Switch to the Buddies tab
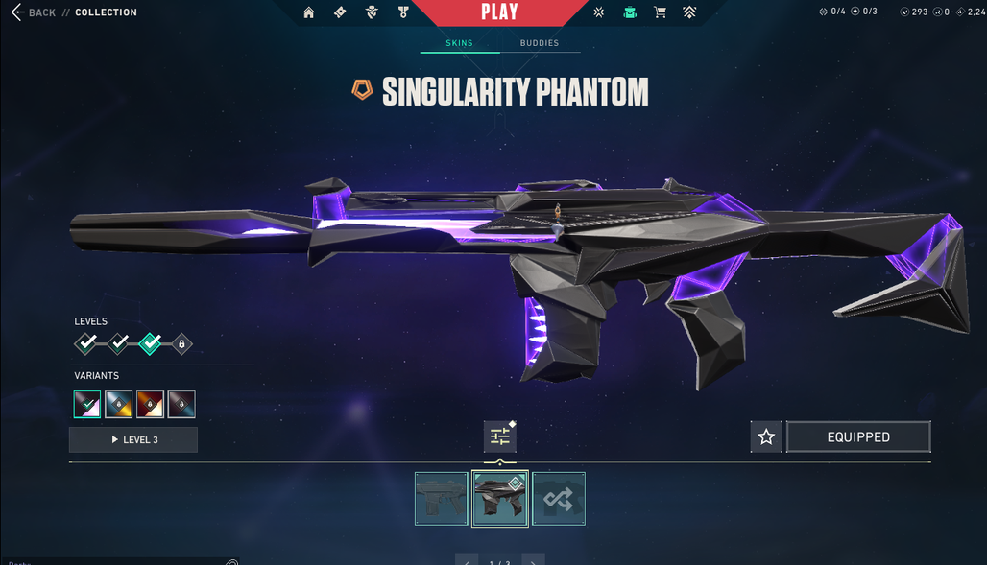 click(540, 43)
